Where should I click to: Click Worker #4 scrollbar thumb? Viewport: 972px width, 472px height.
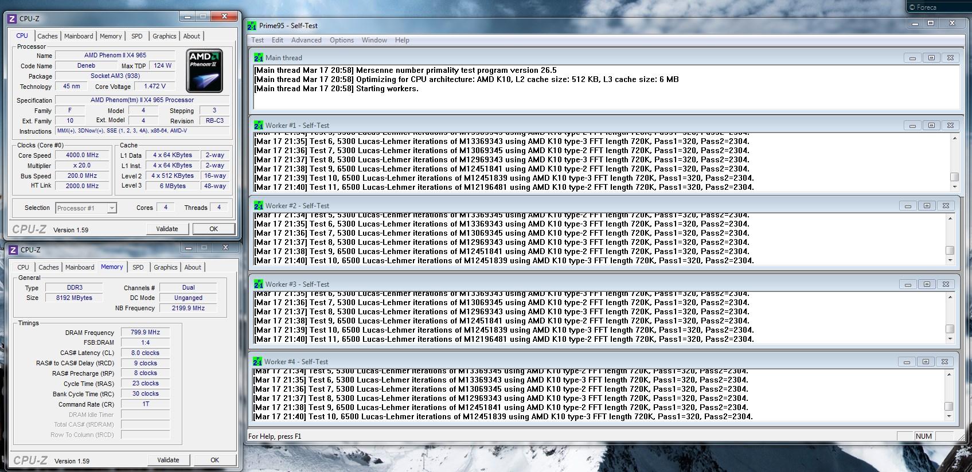point(948,407)
